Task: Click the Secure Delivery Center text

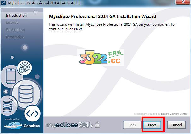Action: point(174,114)
